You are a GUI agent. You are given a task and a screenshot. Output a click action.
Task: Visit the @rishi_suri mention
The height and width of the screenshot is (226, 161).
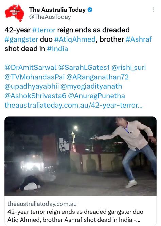[129, 68]
